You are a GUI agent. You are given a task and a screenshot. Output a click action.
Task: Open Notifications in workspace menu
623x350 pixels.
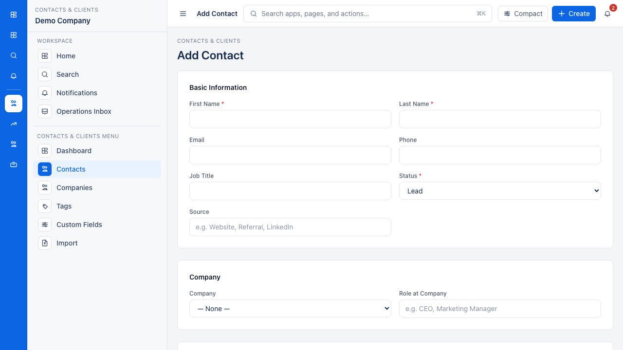coord(97,93)
